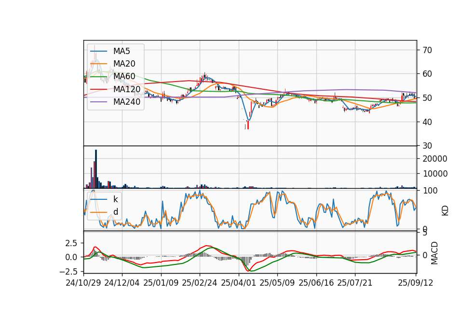Click the date label 25/09/12
Image resolution: width=463 pixels, height=333 pixels.
[415, 283]
